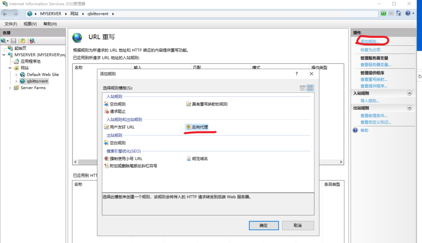Choose the 请求阻止 rule template

click(117, 112)
